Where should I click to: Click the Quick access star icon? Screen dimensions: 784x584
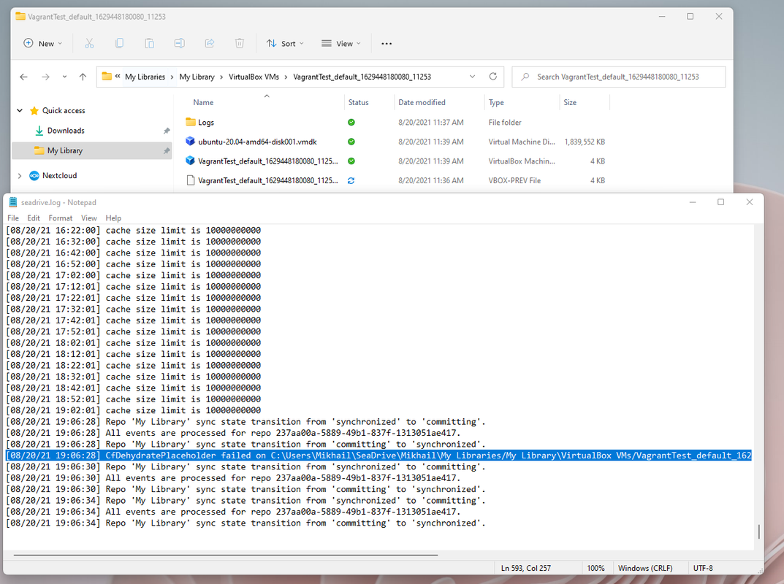34,110
